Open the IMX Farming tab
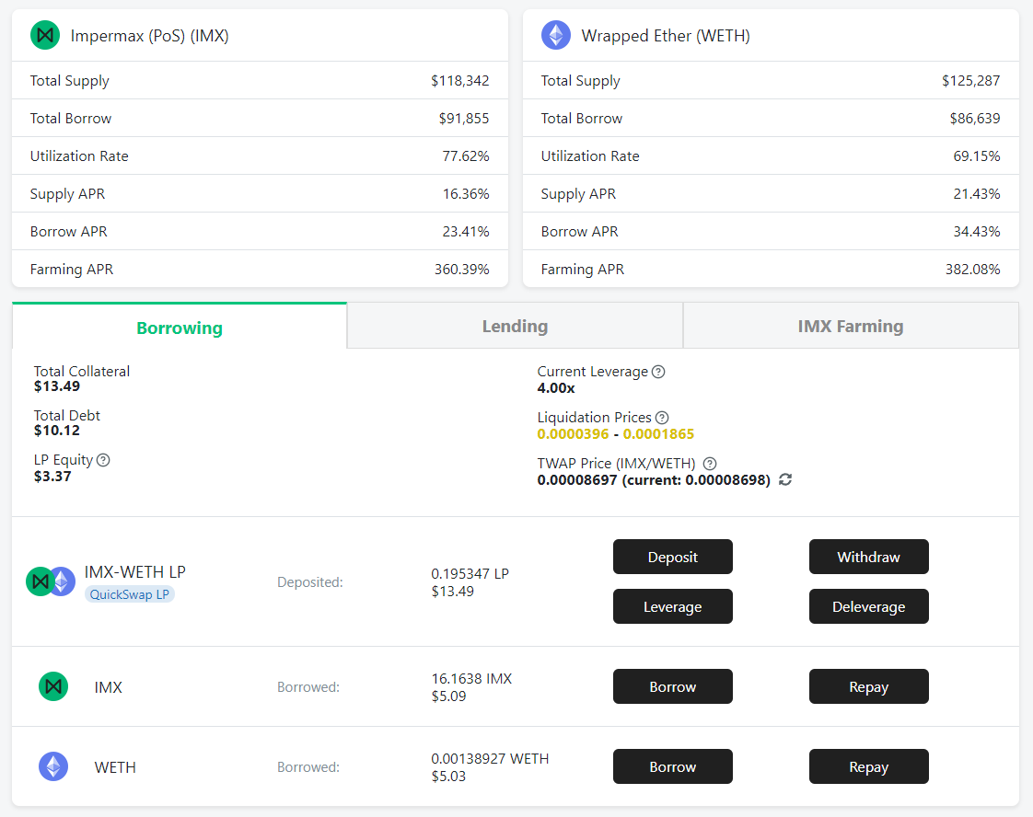This screenshot has width=1033, height=817. coord(850,326)
